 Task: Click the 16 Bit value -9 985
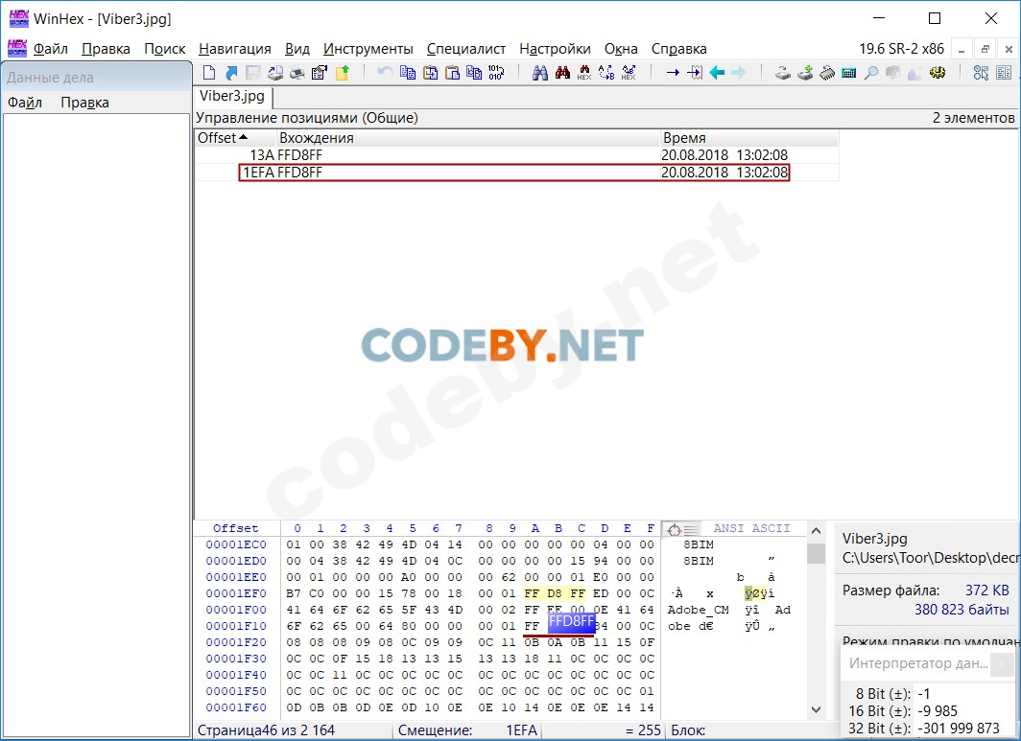click(937, 711)
